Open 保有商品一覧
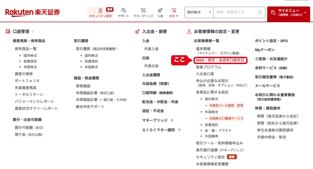This screenshot has width=313, height=169. pyautogui.click(x=26, y=49)
